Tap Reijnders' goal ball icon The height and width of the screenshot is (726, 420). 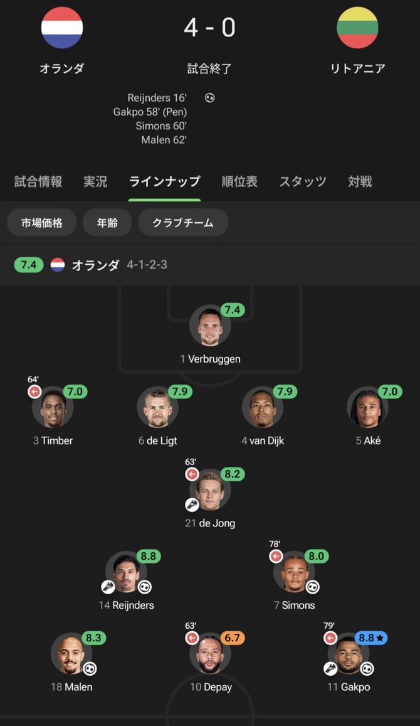click(145, 587)
